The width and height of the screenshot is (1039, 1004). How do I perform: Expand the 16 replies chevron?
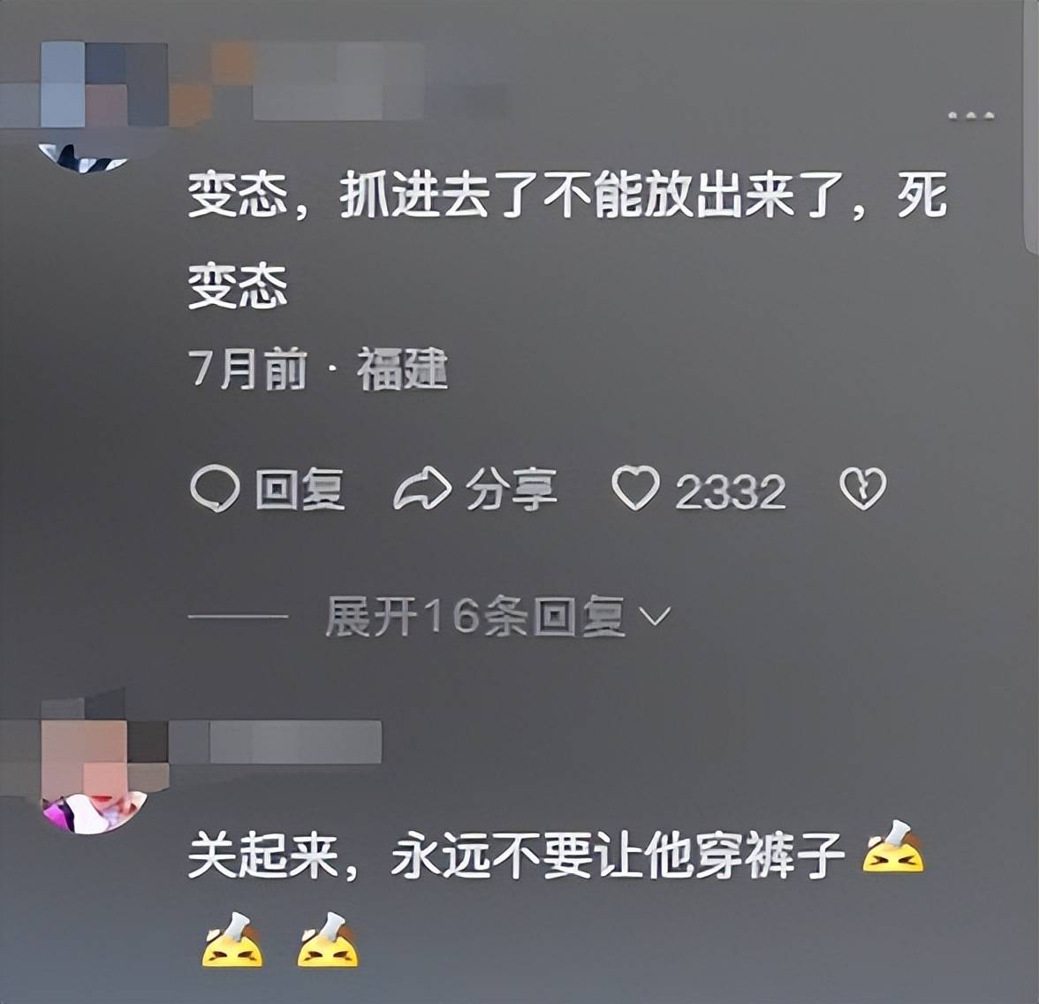point(655,616)
